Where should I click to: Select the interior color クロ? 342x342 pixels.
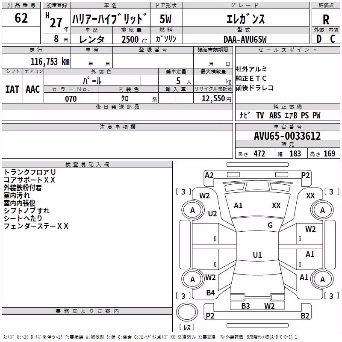[125, 99]
